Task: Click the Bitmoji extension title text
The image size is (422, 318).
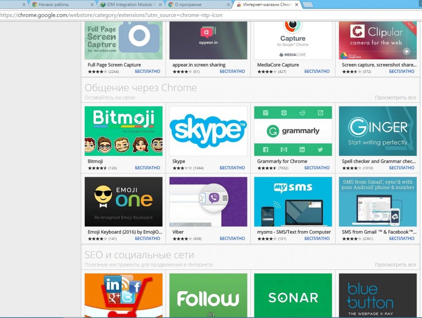Action: [95, 161]
